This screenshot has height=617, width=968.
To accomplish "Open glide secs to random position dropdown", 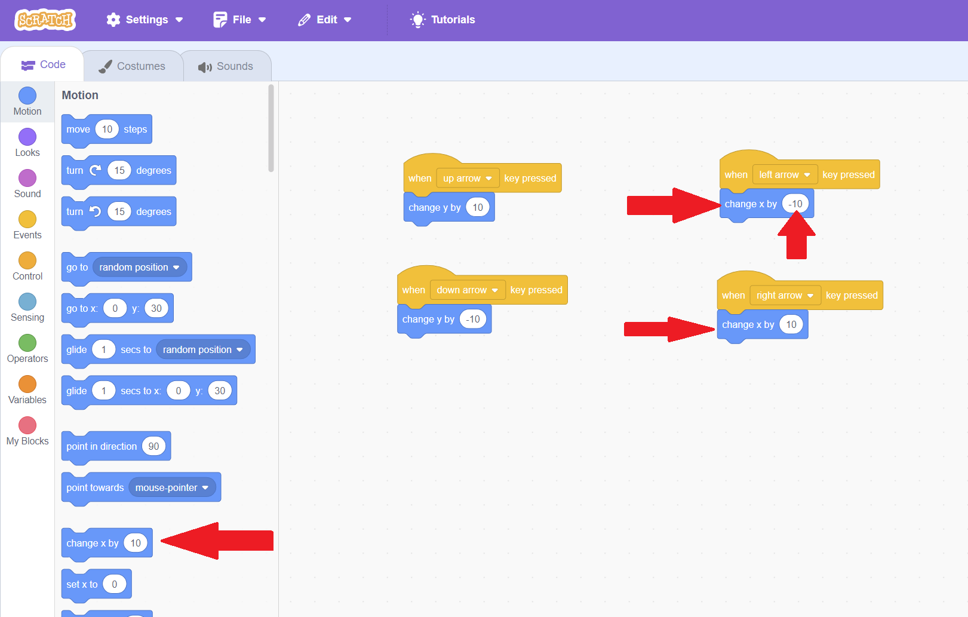I will [203, 349].
